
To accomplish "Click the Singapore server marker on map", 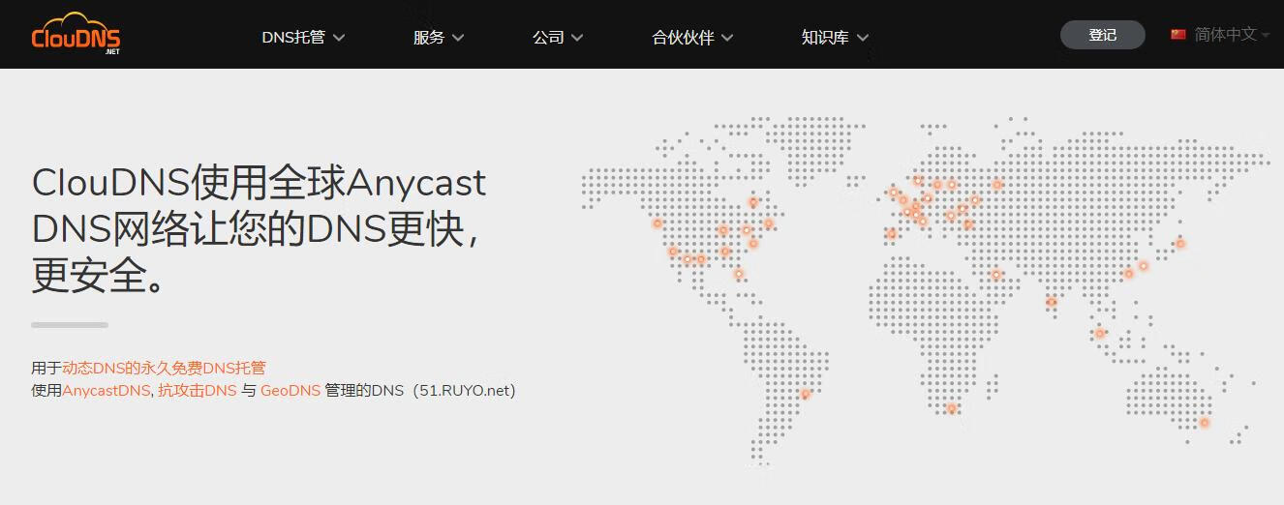I will (x=1100, y=333).
